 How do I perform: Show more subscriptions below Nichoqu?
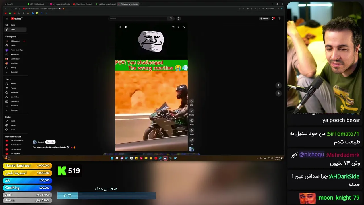(x=16, y=72)
